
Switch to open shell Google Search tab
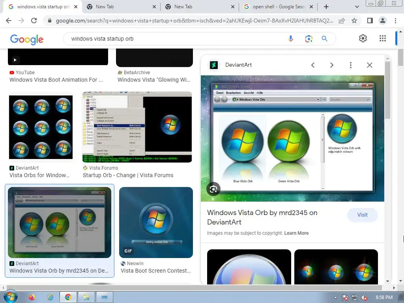(278, 7)
